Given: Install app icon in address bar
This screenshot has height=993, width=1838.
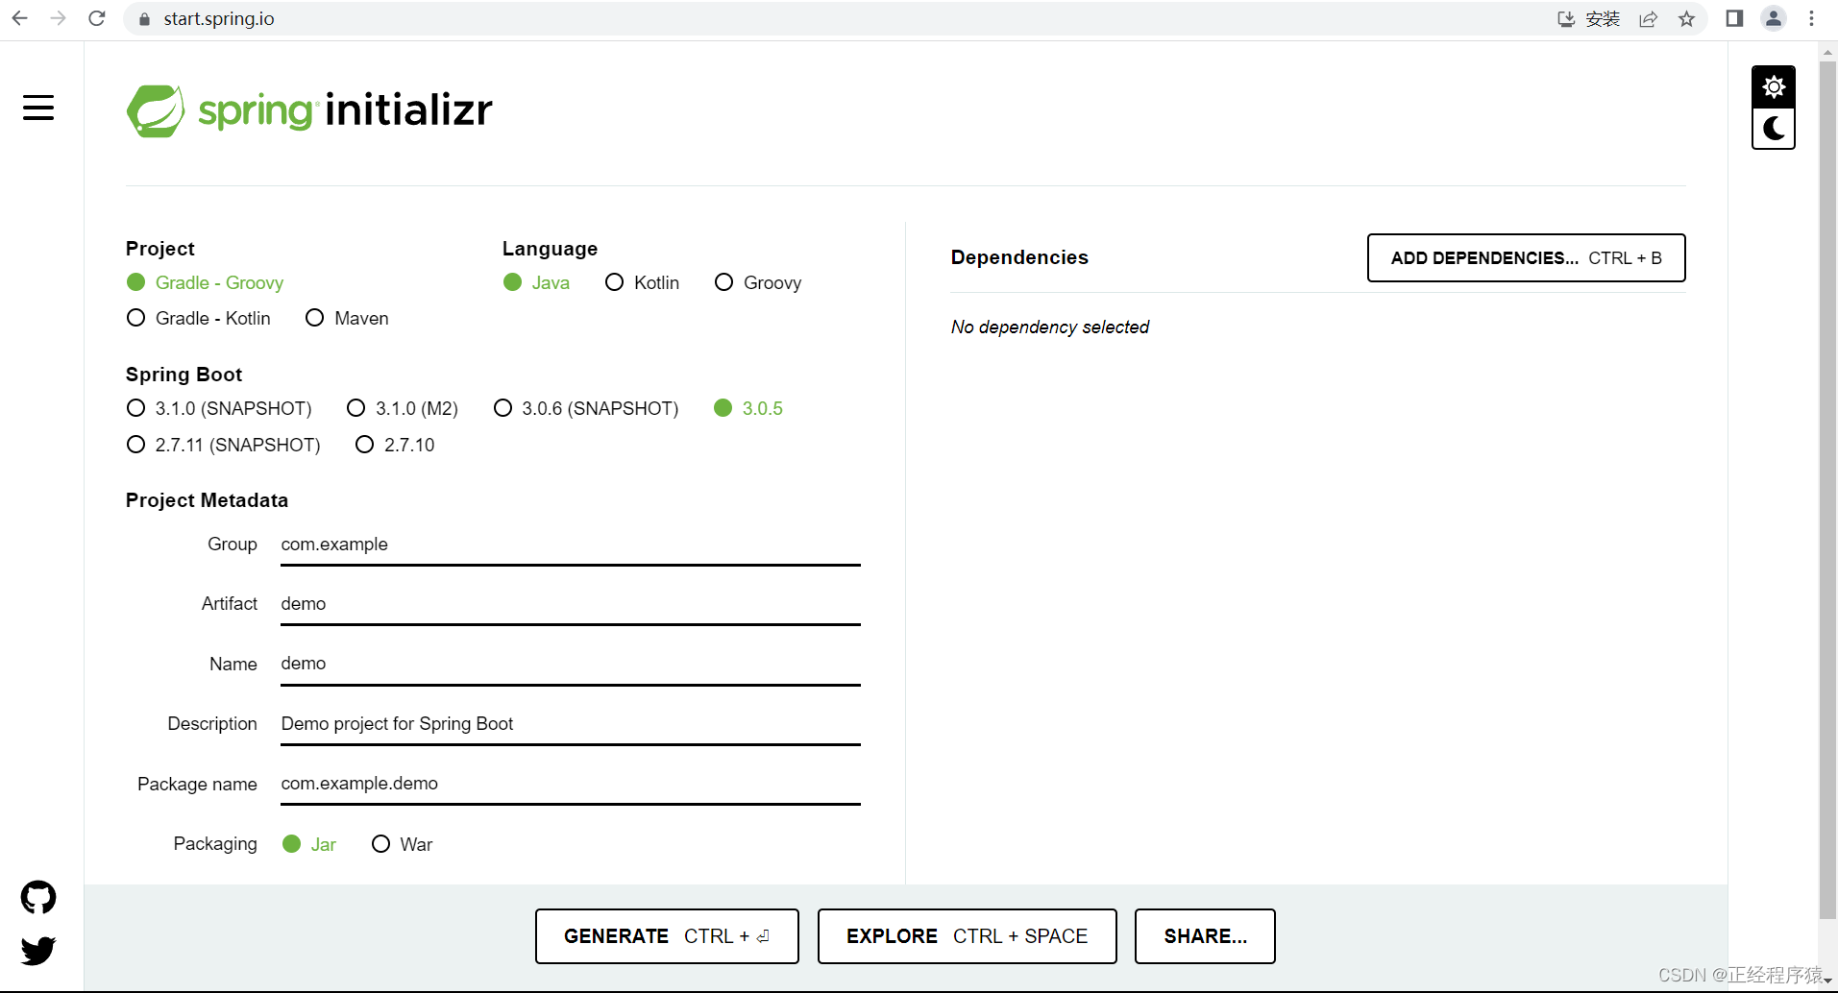Looking at the screenshot, I should (1588, 19).
